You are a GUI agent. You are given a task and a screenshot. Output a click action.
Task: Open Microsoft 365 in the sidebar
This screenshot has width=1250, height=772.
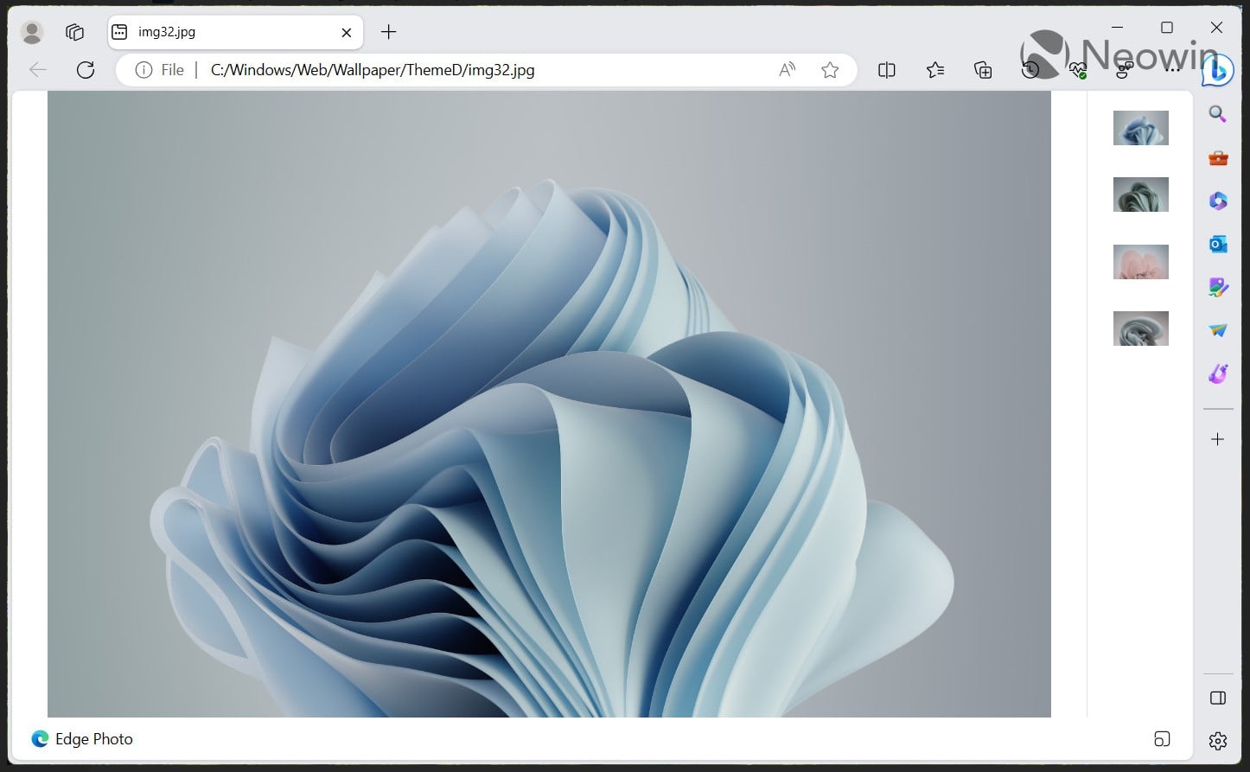click(1218, 201)
